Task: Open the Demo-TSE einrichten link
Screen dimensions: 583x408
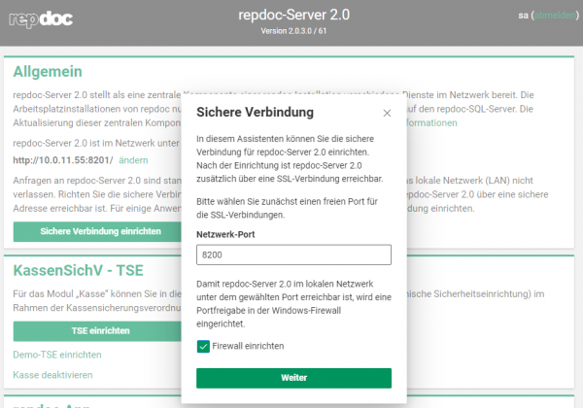Action: point(57,355)
